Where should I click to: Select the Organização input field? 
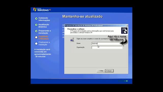click(x=107, y=47)
